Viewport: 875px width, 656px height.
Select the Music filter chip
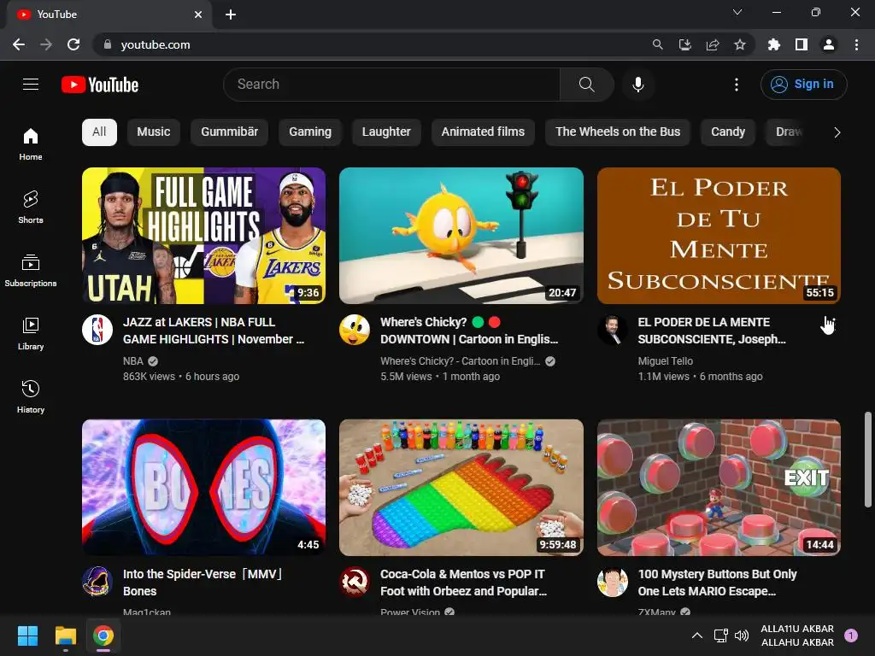154,132
